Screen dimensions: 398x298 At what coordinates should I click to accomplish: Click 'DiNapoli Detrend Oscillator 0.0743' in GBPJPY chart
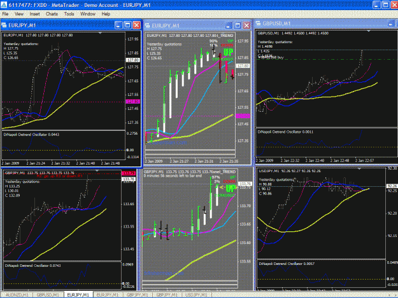click(x=33, y=266)
